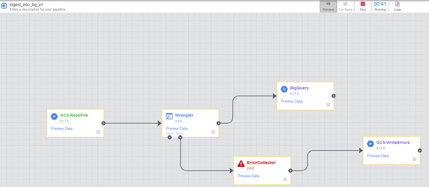Click version 2.6.0 under ErrorCollector

click(x=250, y=168)
